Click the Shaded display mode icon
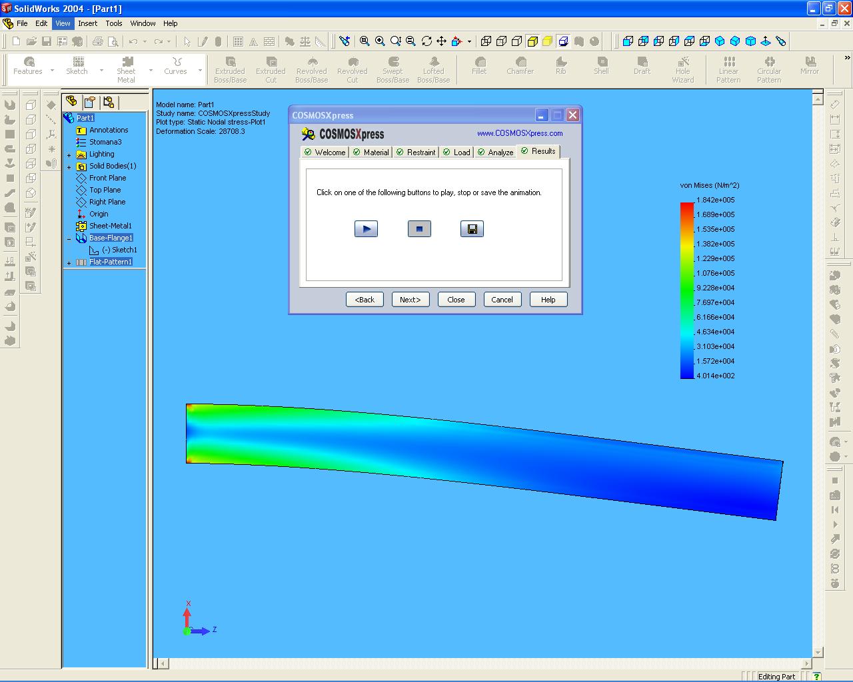Viewport: 853px width, 682px height. click(547, 41)
